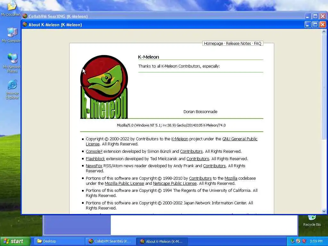Click scrollbar up arrow in About window
This screenshot has width=328, height=246.
tap(324, 32)
